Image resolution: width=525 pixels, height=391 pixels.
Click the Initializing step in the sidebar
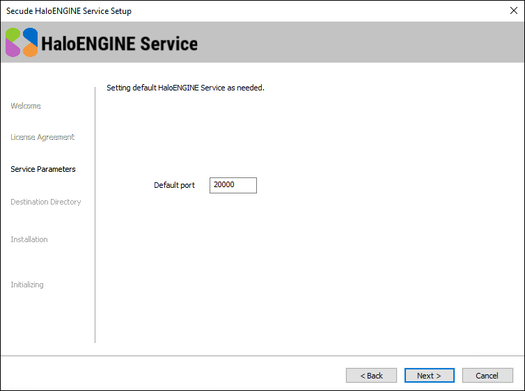coord(27,285)
